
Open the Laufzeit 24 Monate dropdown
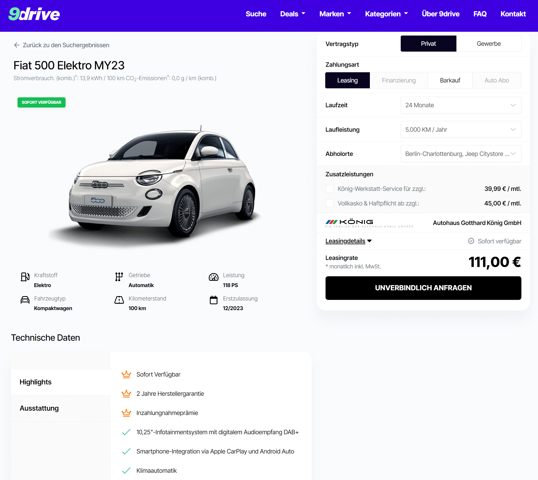[461, 105]
